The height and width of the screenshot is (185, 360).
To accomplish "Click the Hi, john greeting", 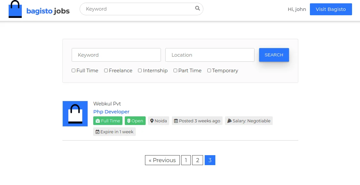I will [x=297, y=9].
